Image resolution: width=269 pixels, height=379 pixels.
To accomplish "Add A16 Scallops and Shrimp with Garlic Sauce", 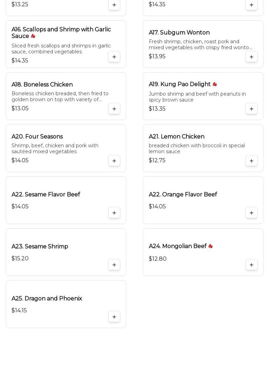I will click(x=114, y=57).
